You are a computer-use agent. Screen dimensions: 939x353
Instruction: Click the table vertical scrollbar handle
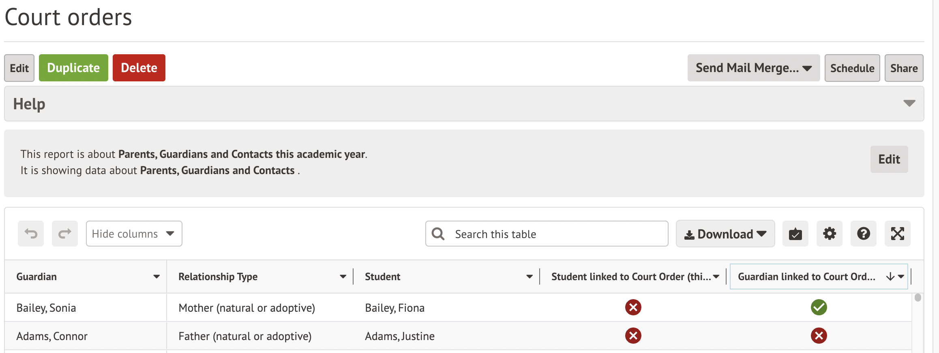[918, 298]
